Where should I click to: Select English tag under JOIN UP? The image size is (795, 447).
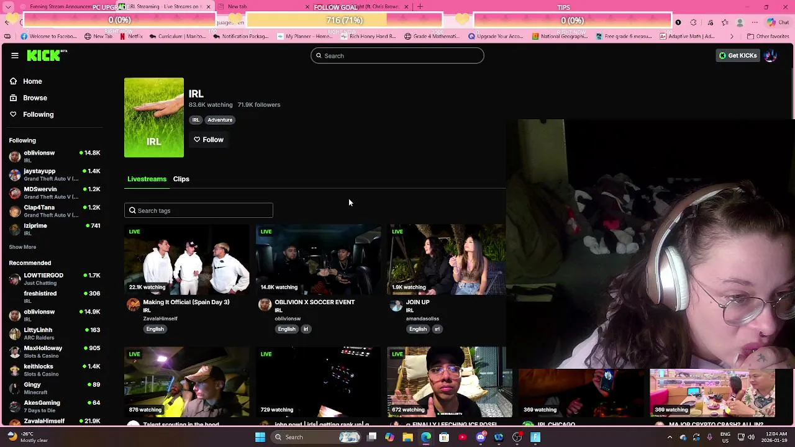pyautogui.click(x=418, y=329)
